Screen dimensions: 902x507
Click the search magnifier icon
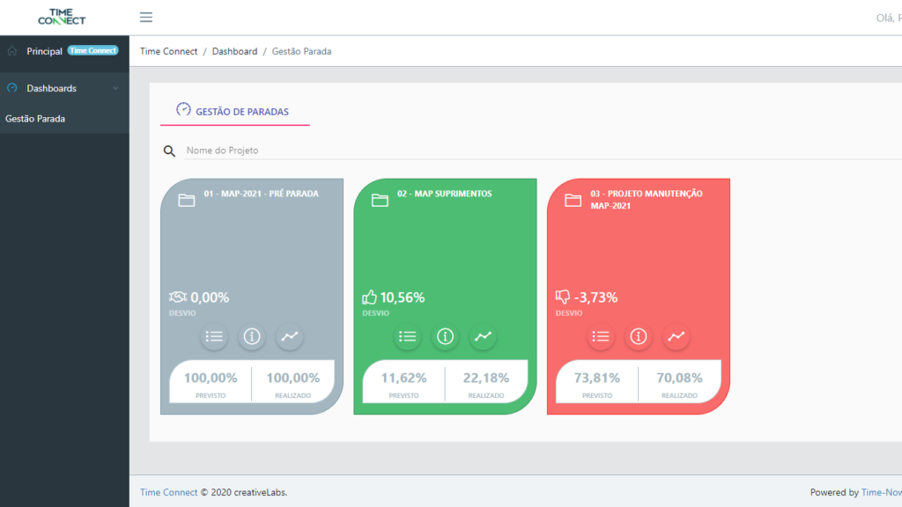tap(169, 151)
